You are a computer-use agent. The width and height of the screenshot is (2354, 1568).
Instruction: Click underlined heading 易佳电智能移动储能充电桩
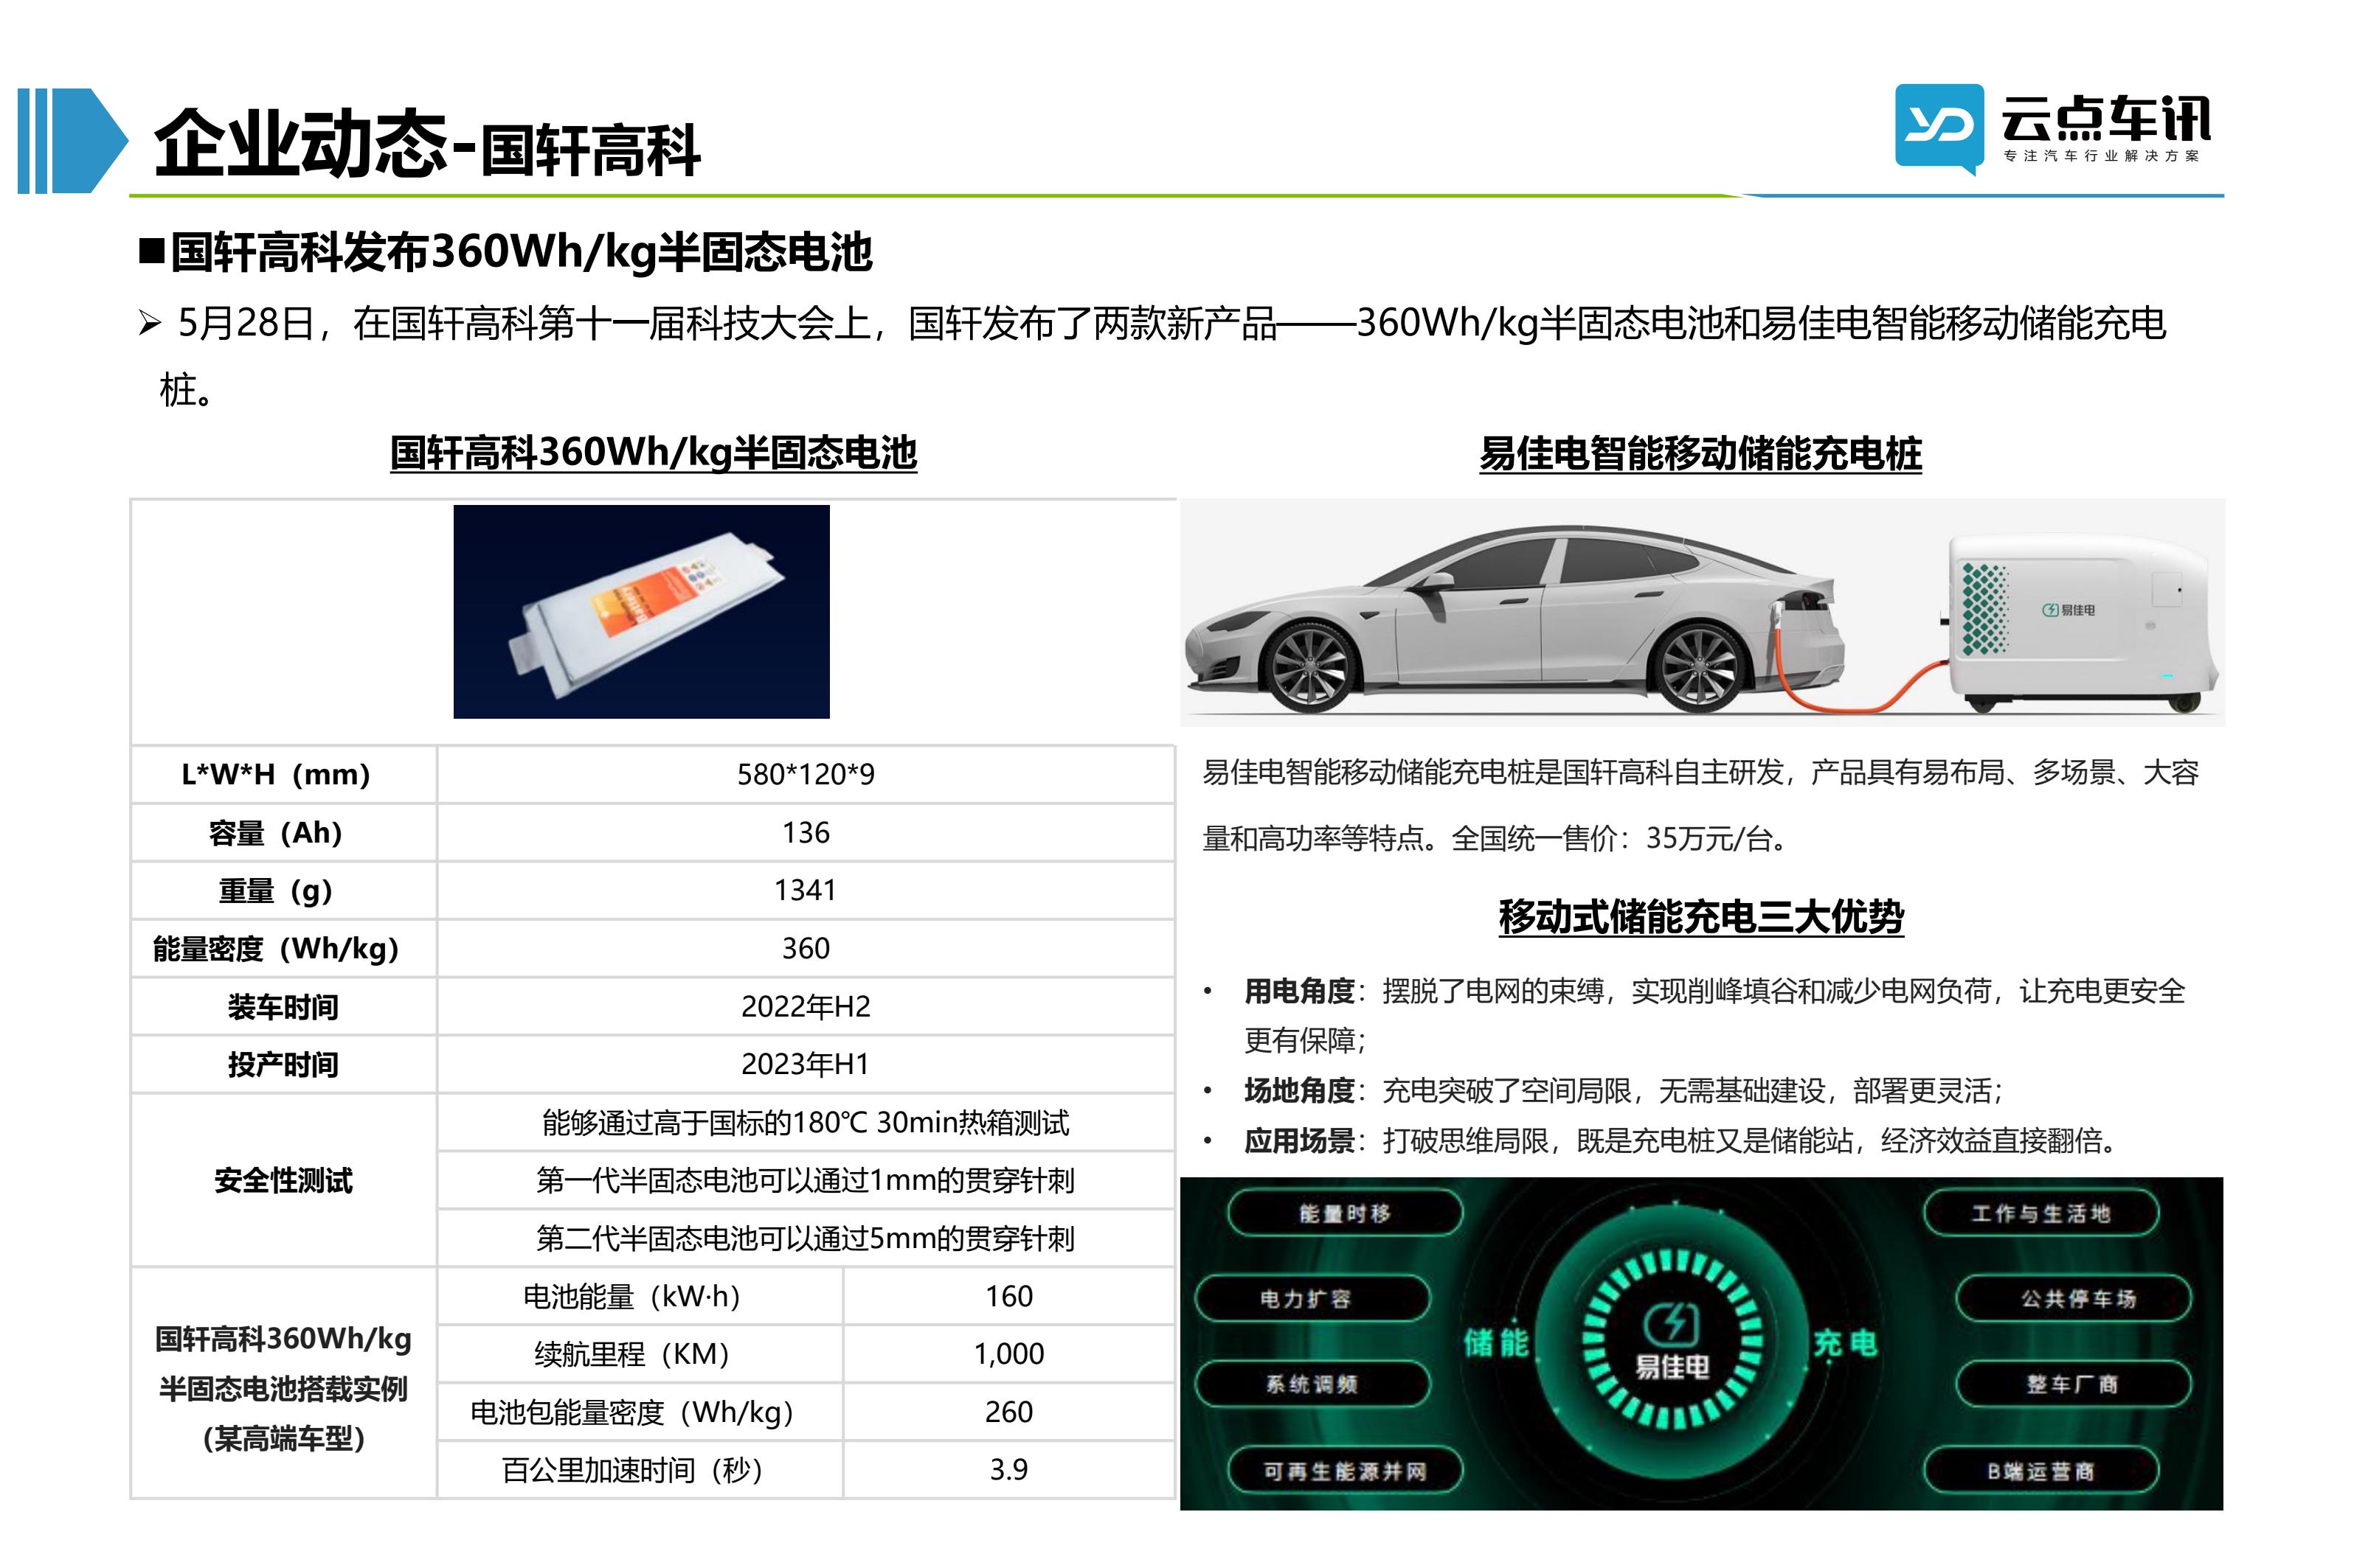(1700, 453)
